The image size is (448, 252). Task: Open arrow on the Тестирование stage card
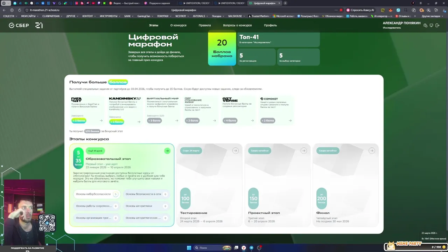(236, 150)
